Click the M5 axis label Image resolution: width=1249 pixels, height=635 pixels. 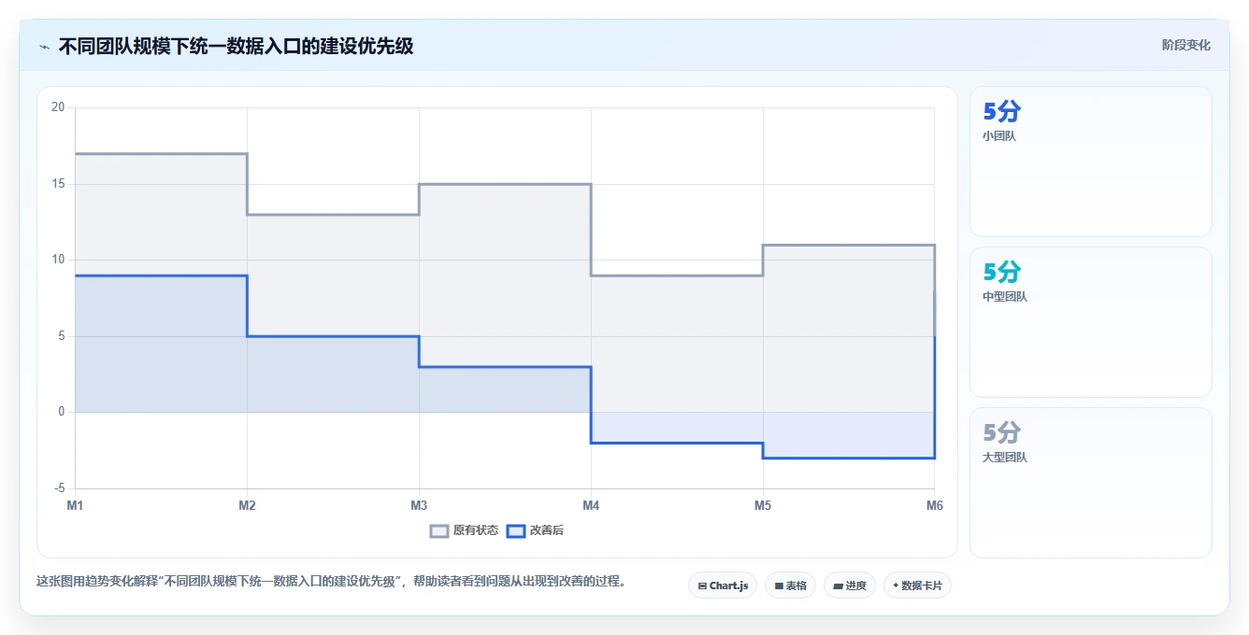pos(763,505)
